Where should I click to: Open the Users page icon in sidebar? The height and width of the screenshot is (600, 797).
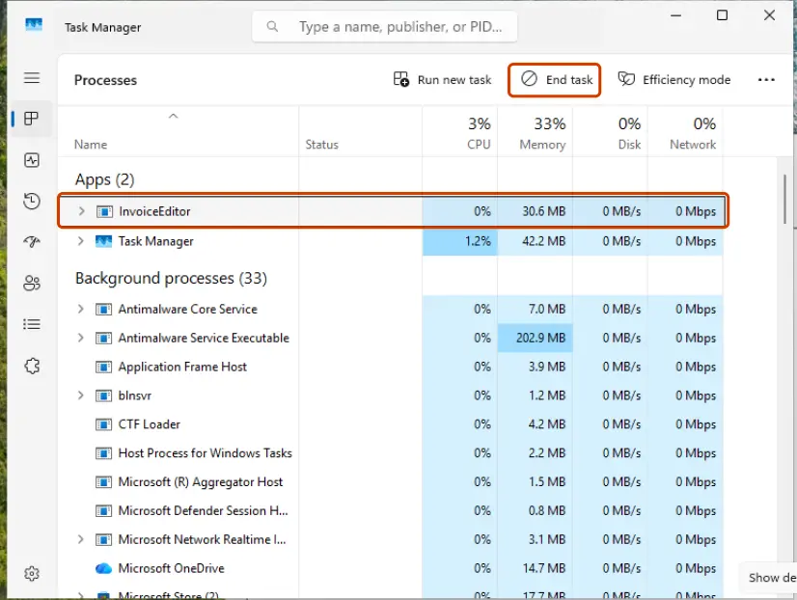click(32, 283)
